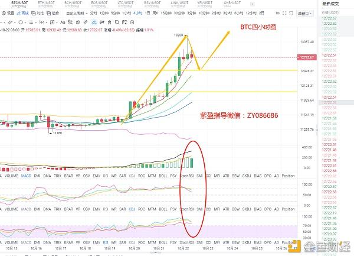The image size is (354, 256).
Task: Select BOLL in the MACD-highlighted indicator row
Action: coord(163,176)
